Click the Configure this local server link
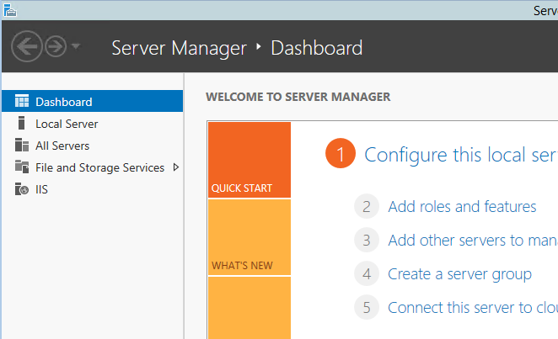The height and width of the screenshot is (339, 558). pos(461,155)
